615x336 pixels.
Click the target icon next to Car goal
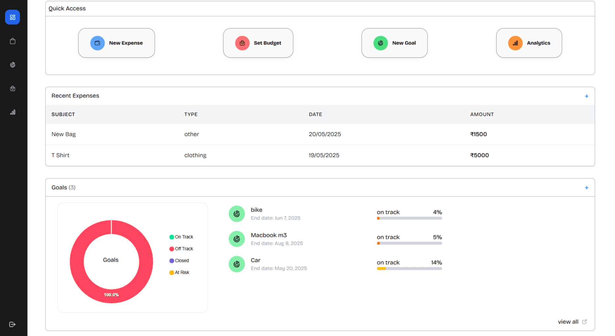pos(237,264)
